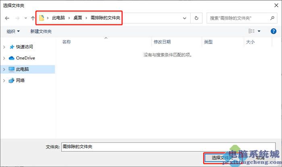Screen dimensions: 282x167
Task: Sort by the 修改日期 column header
Action: coord(162,42)
